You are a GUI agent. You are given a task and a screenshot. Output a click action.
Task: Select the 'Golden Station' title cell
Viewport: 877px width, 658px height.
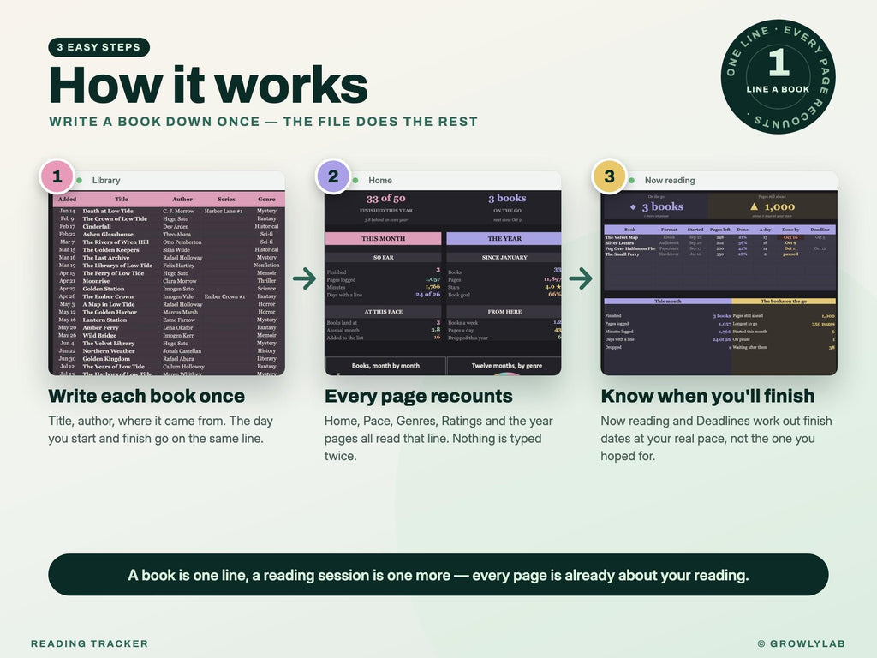click(104, 289)
